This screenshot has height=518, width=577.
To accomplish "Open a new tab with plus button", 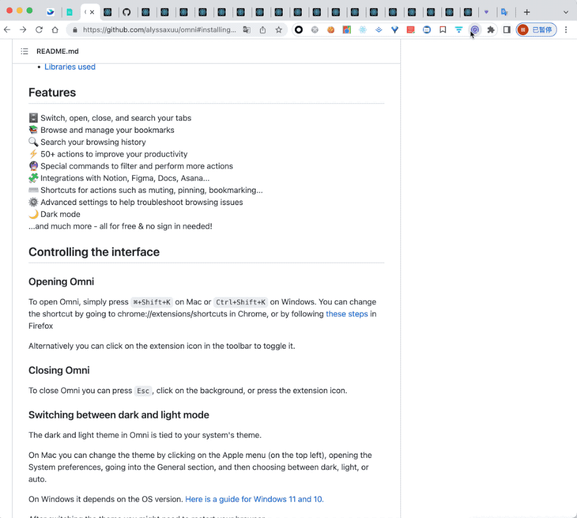I will [527, 12].
